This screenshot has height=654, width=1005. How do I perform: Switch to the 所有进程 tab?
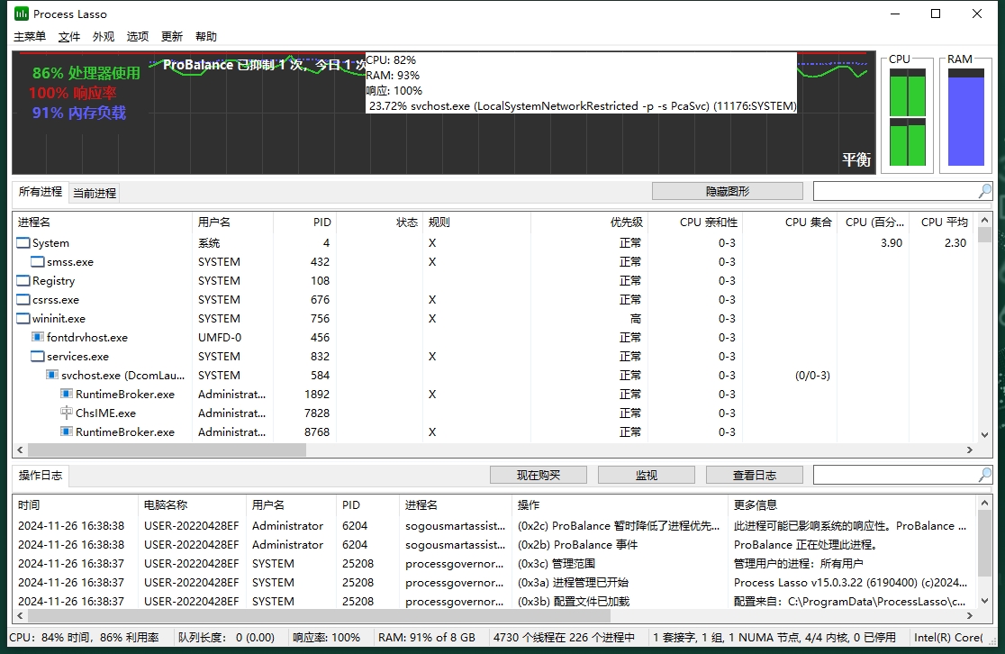[x=40, y=192]
